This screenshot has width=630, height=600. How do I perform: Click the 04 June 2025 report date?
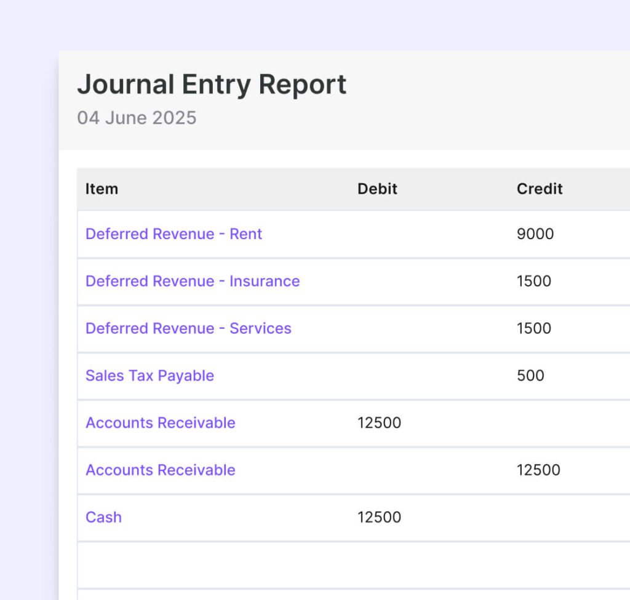coord(137,117)
